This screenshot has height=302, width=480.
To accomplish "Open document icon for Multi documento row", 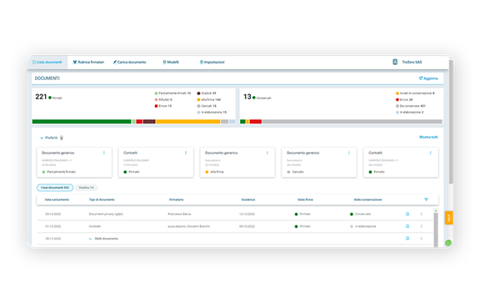I will tap(407, 239).
